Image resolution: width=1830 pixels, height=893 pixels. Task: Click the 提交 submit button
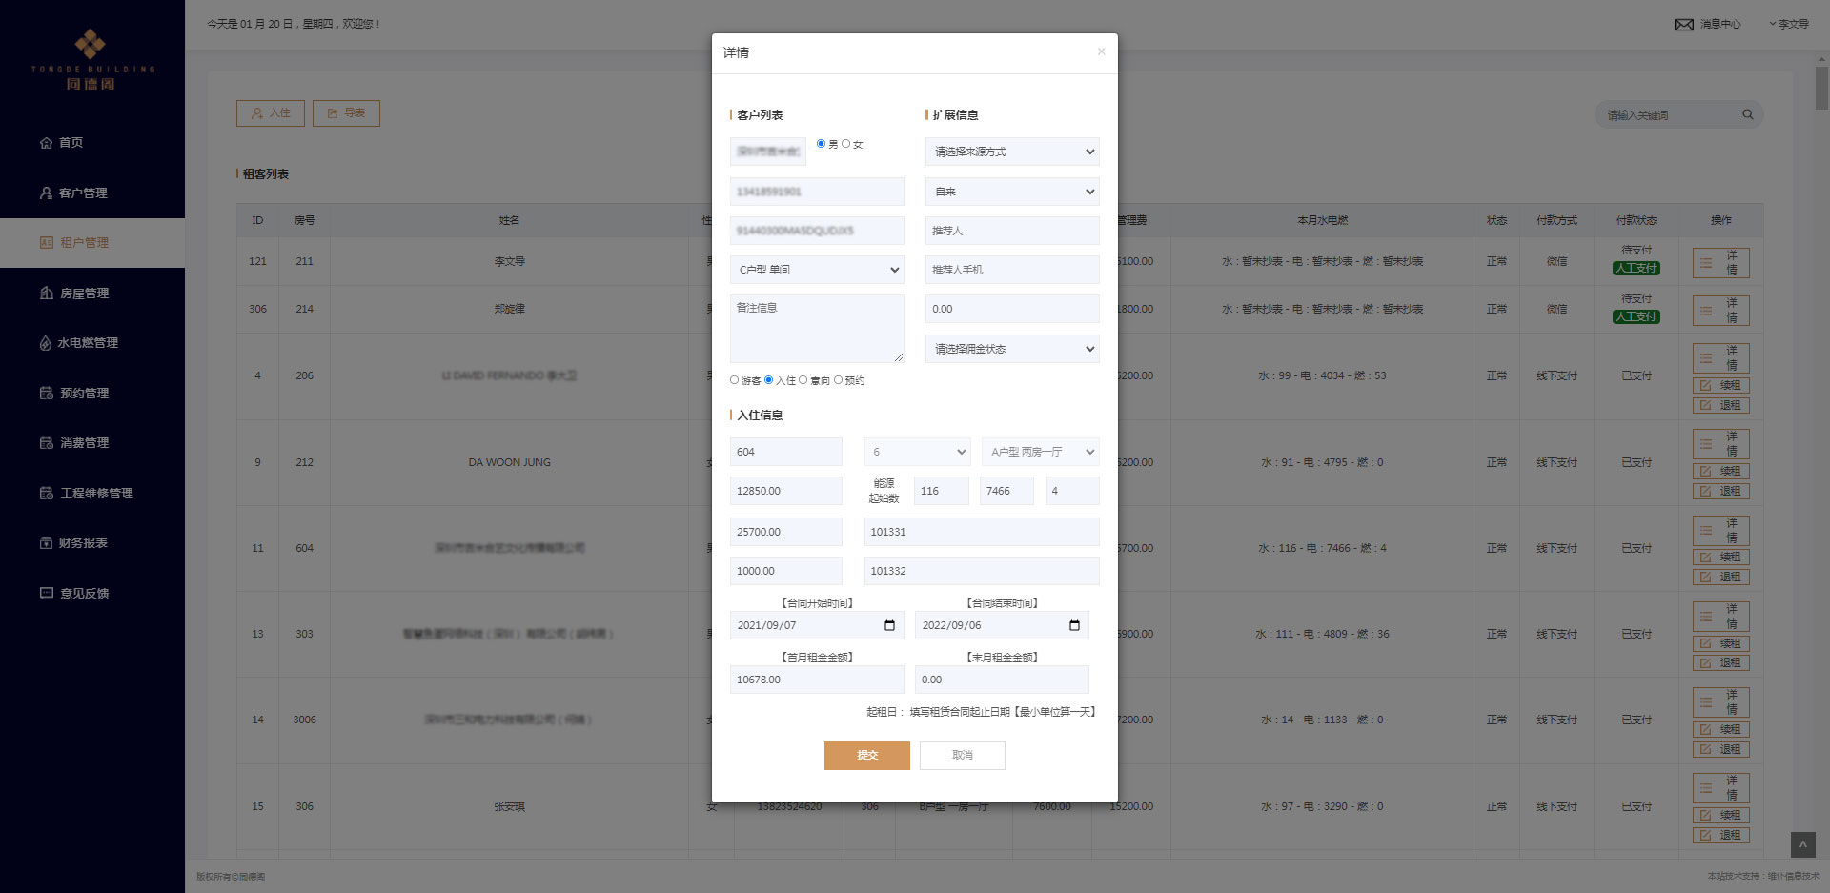tap(866, 755)
